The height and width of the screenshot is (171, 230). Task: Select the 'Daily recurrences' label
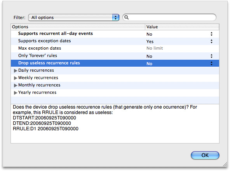pyautogui.click(x=36, y=70)
